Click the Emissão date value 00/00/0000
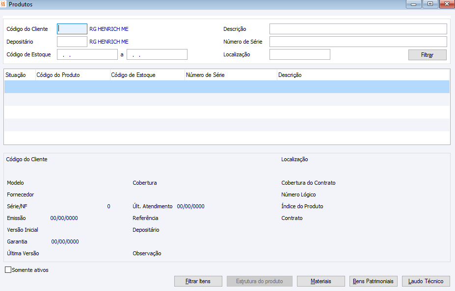Screen dimensions: 455x291 [64, 218]
